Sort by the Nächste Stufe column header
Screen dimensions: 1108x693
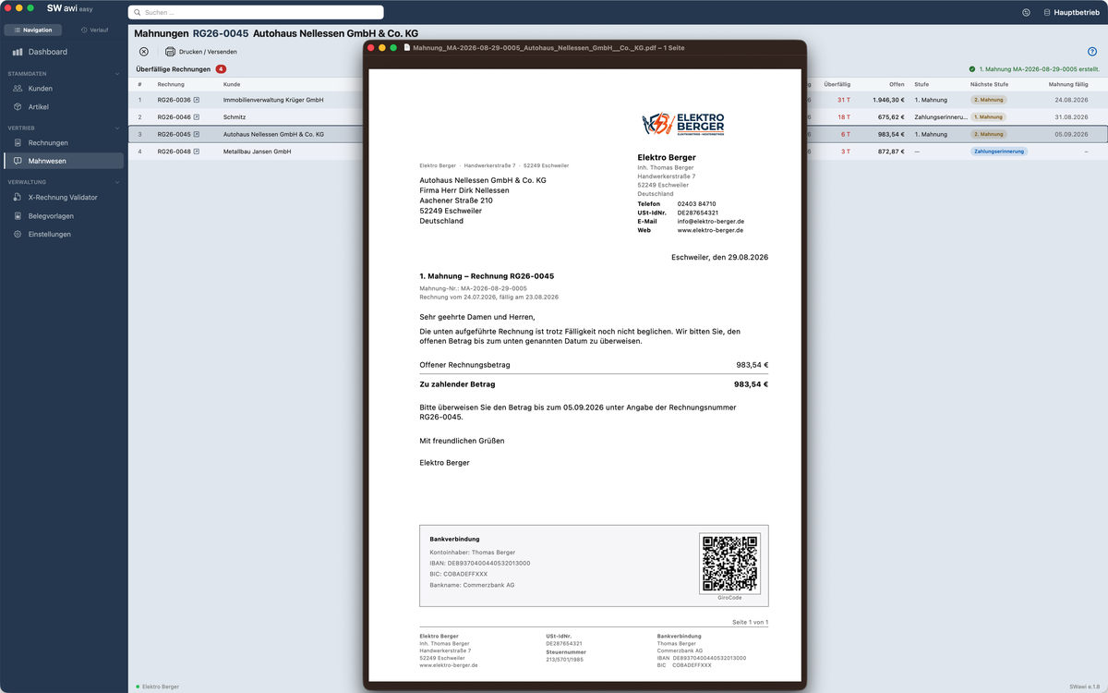tap(989, 84)
